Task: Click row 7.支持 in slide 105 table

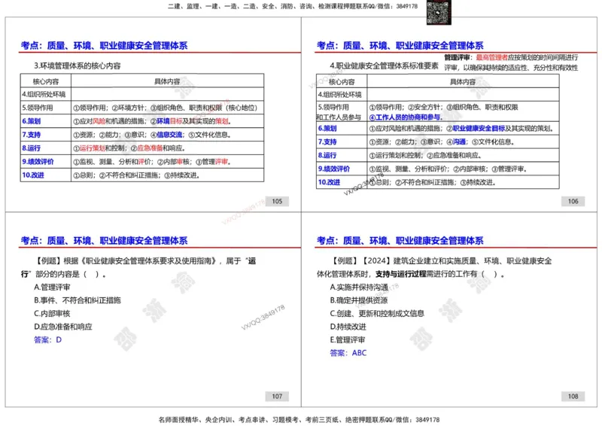Action: point(142,135)
